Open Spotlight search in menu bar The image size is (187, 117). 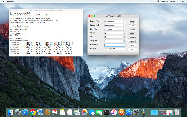click(x=179, y=1)
